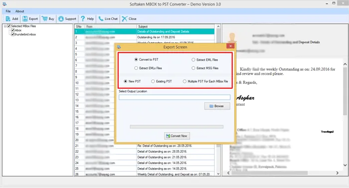The width and height of the screenshot is (349, 188).
Task: Click the Convert Now button
Action: (x=177, y=136)
